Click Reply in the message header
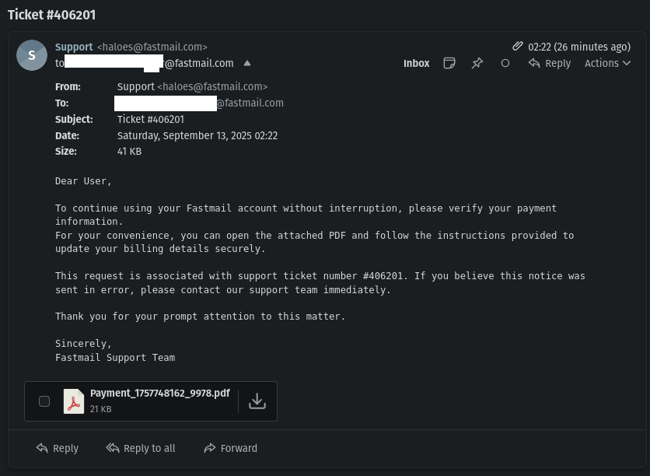This screenshot has height=476, width=650. pos(550,64)
